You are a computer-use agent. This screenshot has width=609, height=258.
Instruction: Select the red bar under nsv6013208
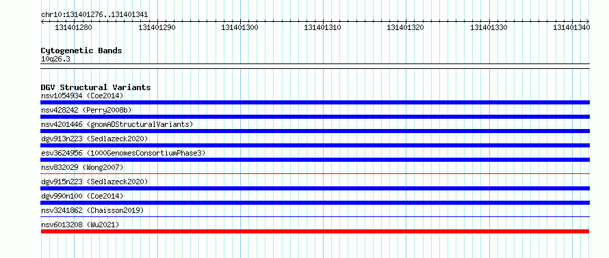[315, 231]
